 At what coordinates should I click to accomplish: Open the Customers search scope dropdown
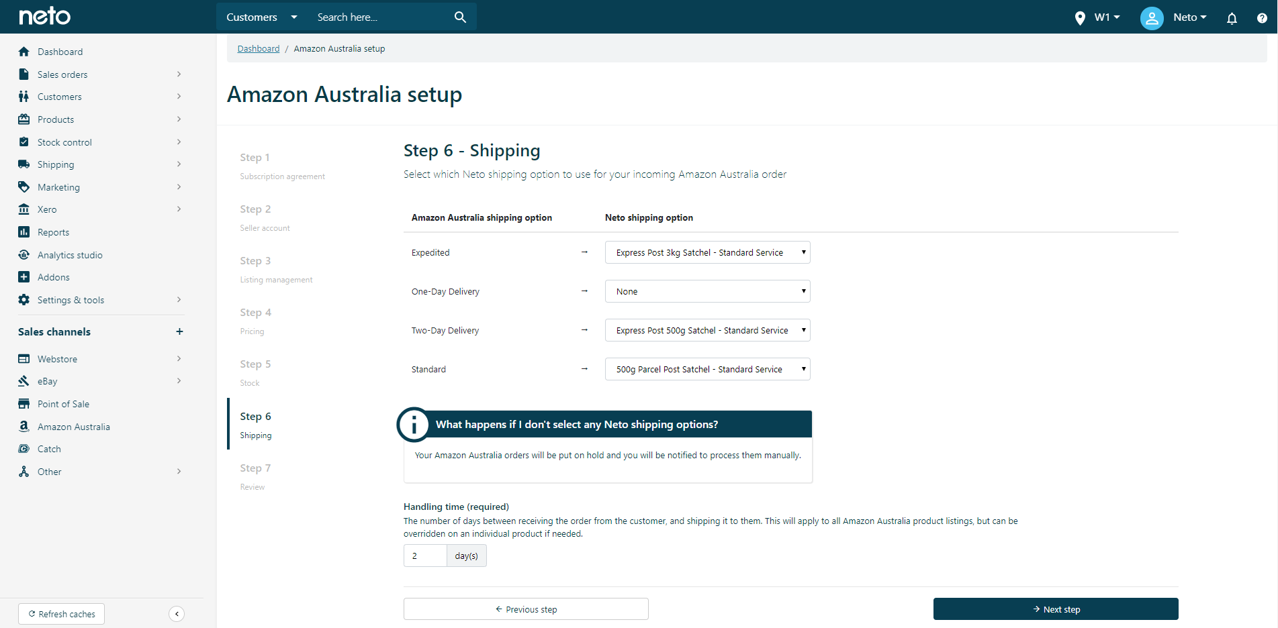tap(262, 17)
